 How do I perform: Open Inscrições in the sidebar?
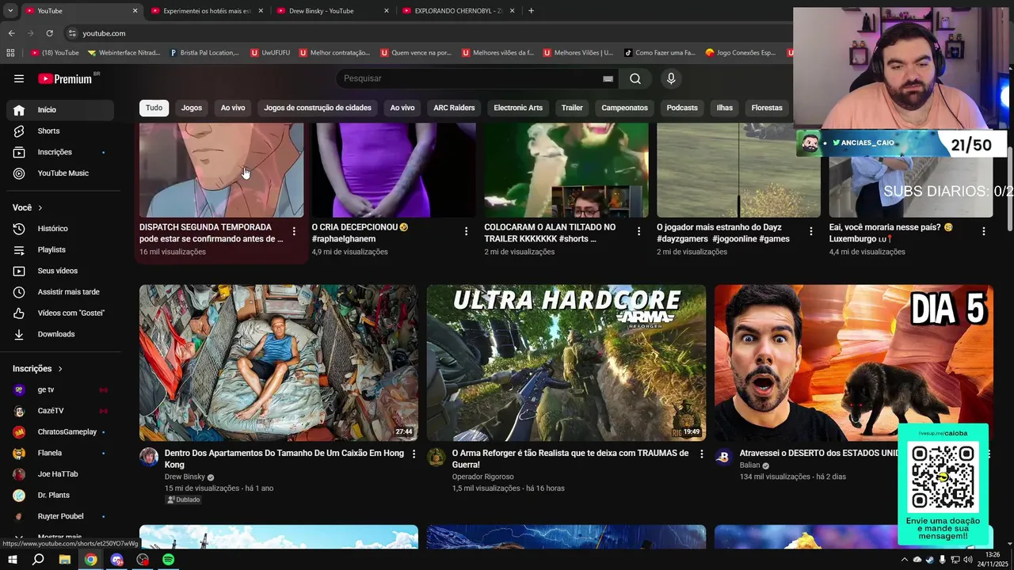(x=60, y=152)
